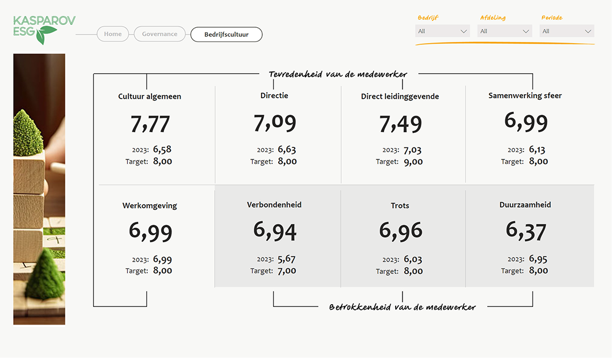Click the Directie score of 7,09

(x=274, y=122)
